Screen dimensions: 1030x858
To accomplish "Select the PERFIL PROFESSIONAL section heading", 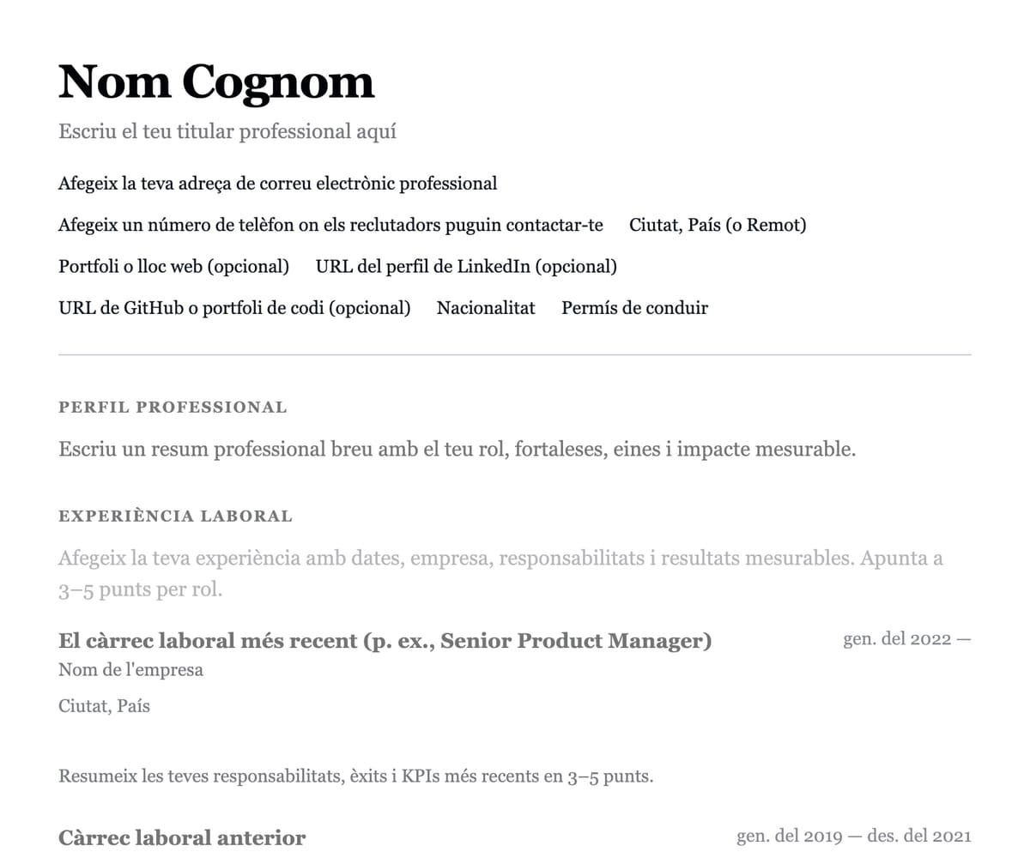I will 173,408.
